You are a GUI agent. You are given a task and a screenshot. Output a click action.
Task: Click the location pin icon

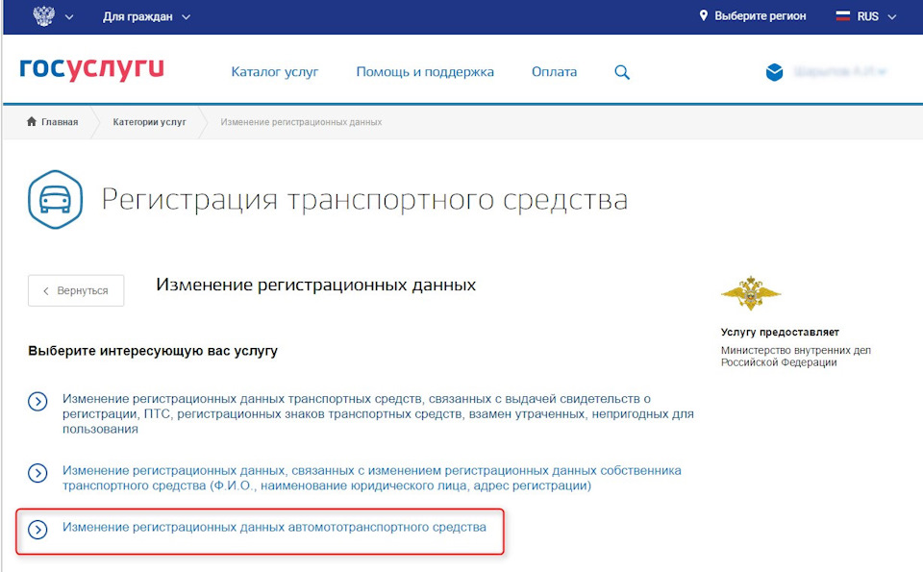point(704,16)
